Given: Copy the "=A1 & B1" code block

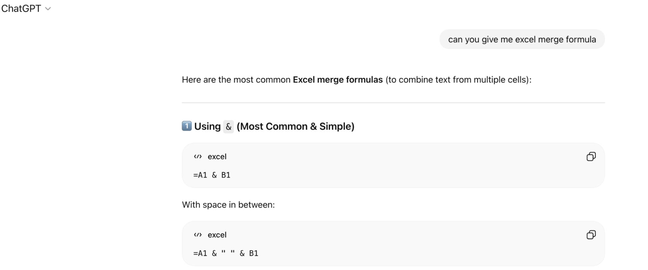Looking at the screenshot, I should point(591,157).
